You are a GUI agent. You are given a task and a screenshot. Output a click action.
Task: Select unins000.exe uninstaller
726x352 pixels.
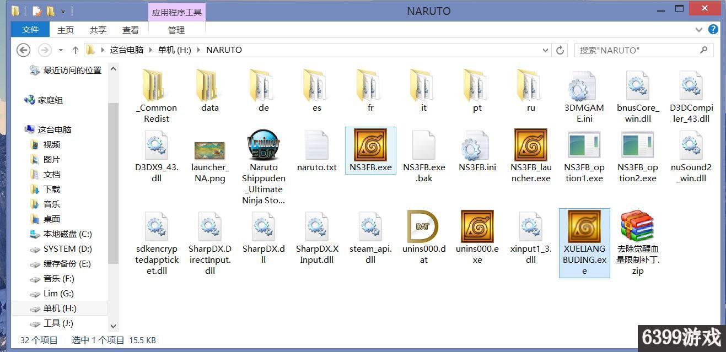coord(477,238)
